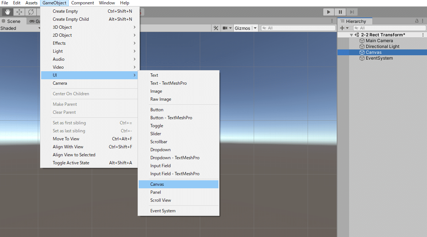Screen dimensions: 427x237
Task: Collapse the 2-2 Rect Transform scene
Action: tap(351, 35)
